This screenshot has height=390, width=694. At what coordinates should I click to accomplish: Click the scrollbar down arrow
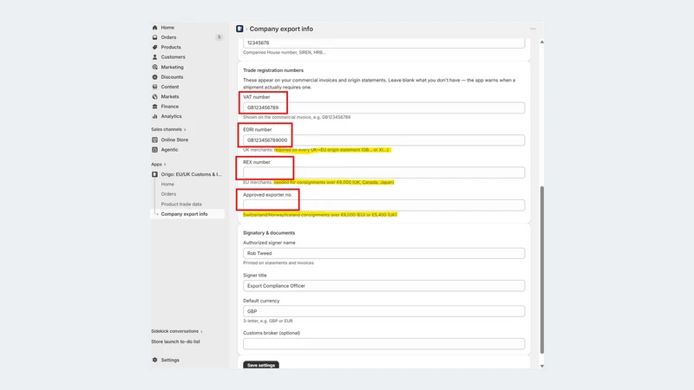(541, 366)
